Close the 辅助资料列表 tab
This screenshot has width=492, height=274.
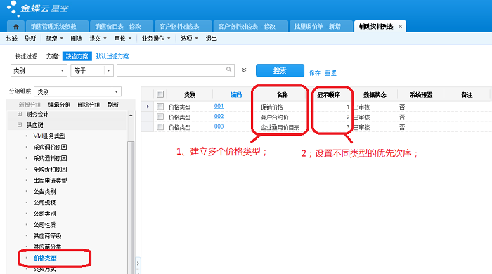pyautogui.click(x=400, y=27)
